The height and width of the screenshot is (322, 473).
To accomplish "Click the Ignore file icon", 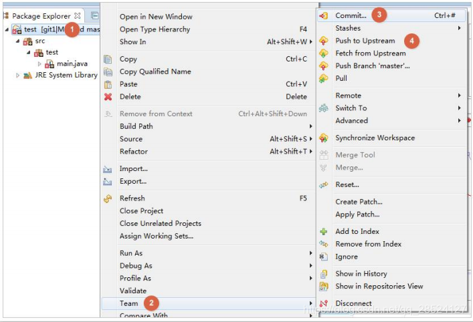I will point(323,257).
